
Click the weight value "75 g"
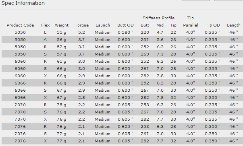pos(61,105)
